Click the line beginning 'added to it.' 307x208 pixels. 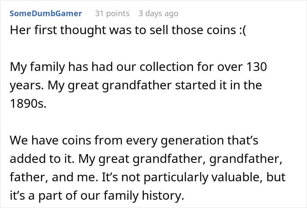(146, 159)
